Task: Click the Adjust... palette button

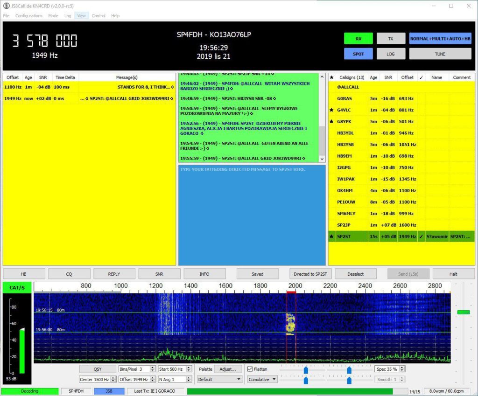Action: coord(228,369)
